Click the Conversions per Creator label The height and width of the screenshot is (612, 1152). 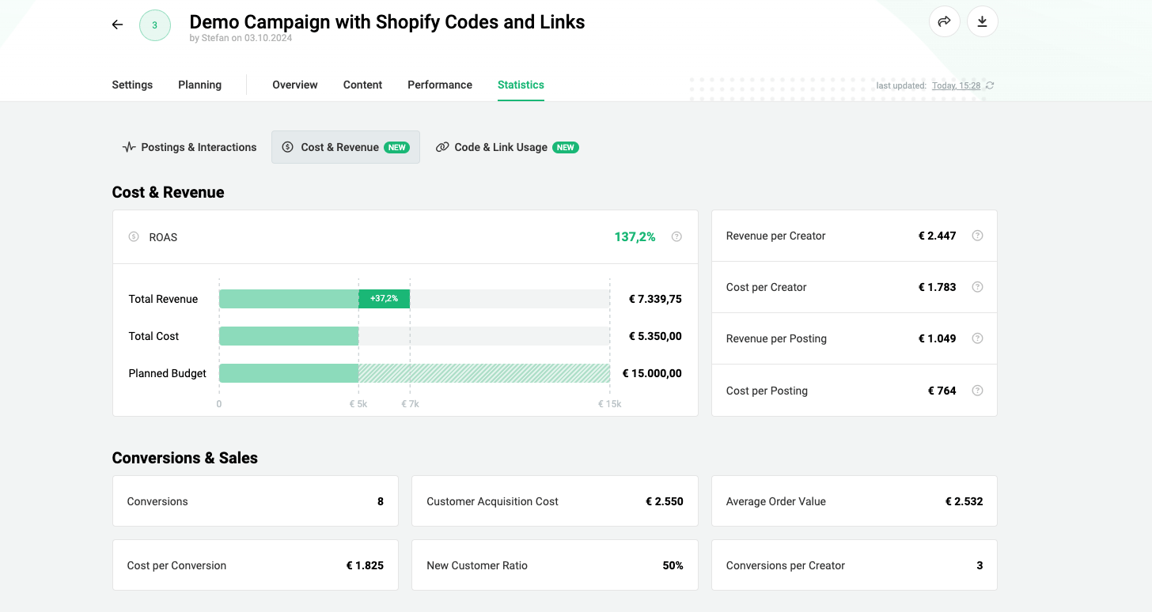tap(786, 565)
